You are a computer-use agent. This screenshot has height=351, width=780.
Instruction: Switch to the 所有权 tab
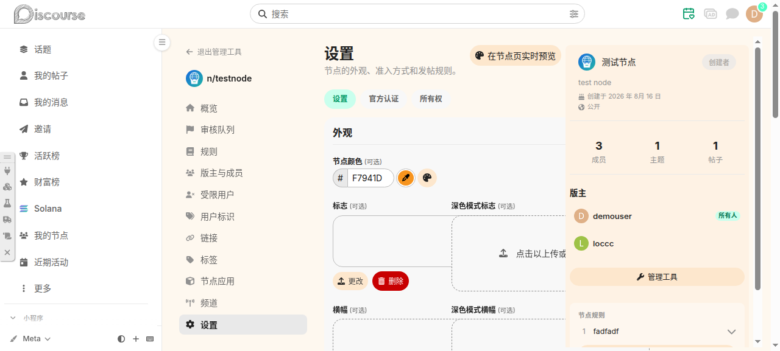point(431,99)
